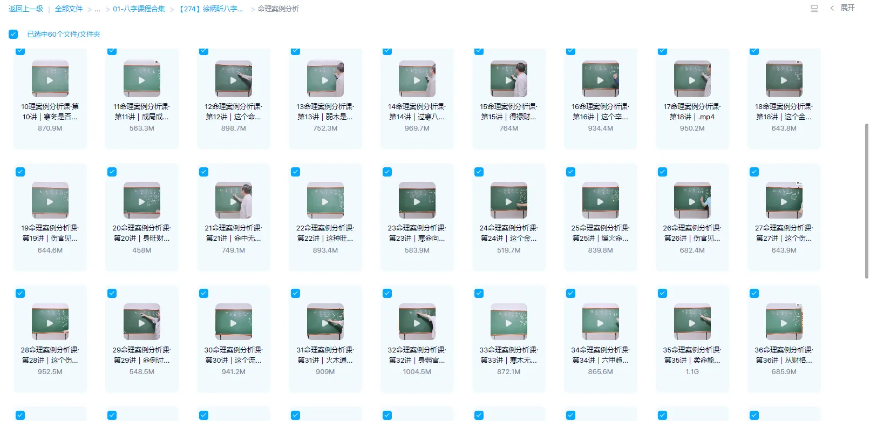
Task: Play the 29命理案例分析课 第29讲 video
Action: click(x=141, y=323)
